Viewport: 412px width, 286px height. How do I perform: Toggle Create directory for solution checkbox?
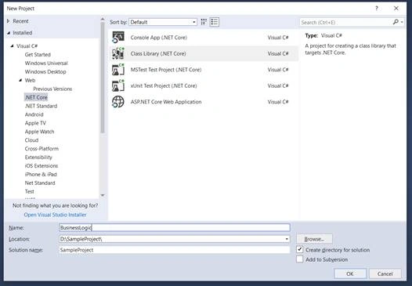click(x=299, y=249)
